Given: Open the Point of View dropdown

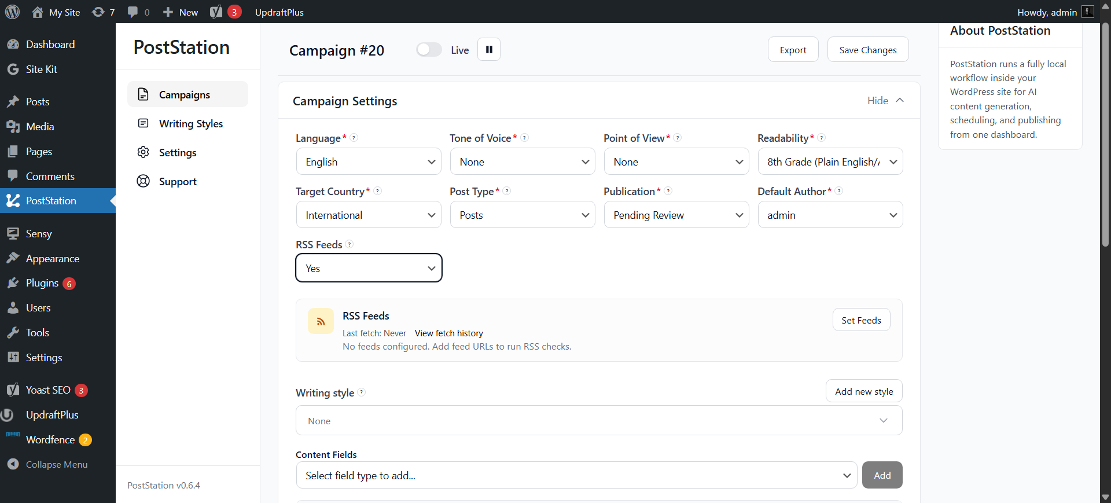Looking at the screenshot, I should (x=676, y=161).
